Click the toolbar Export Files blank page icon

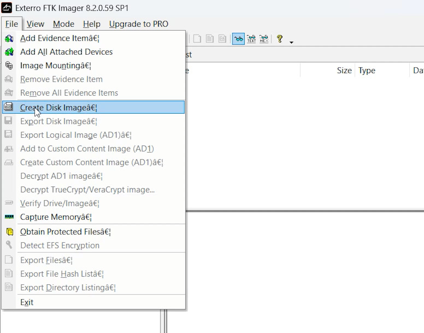point(197,39)
